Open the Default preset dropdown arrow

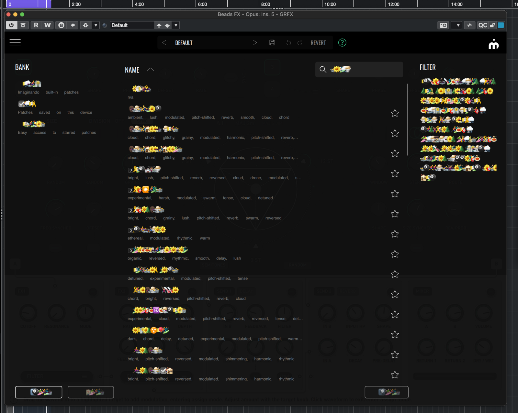(176, 25)
